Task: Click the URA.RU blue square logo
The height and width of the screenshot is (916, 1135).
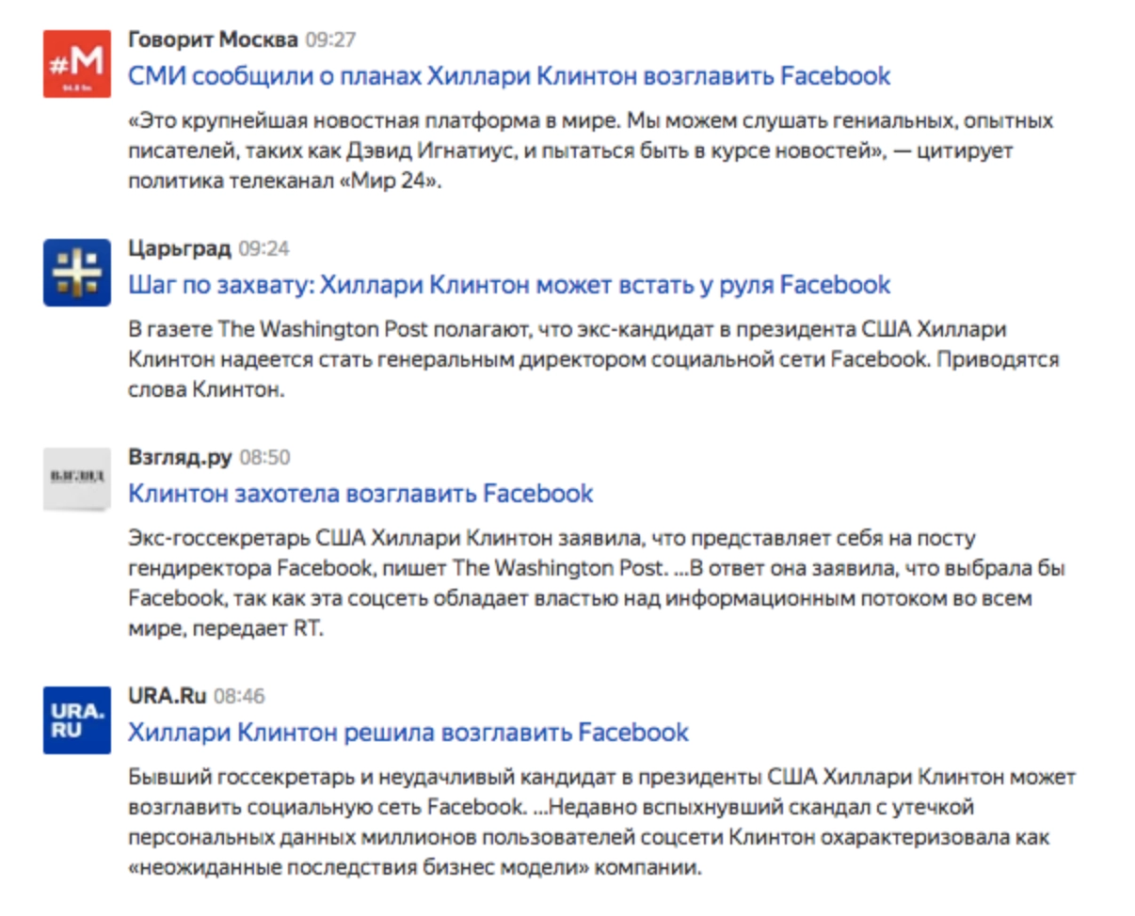Action: (x=77, y=719)
